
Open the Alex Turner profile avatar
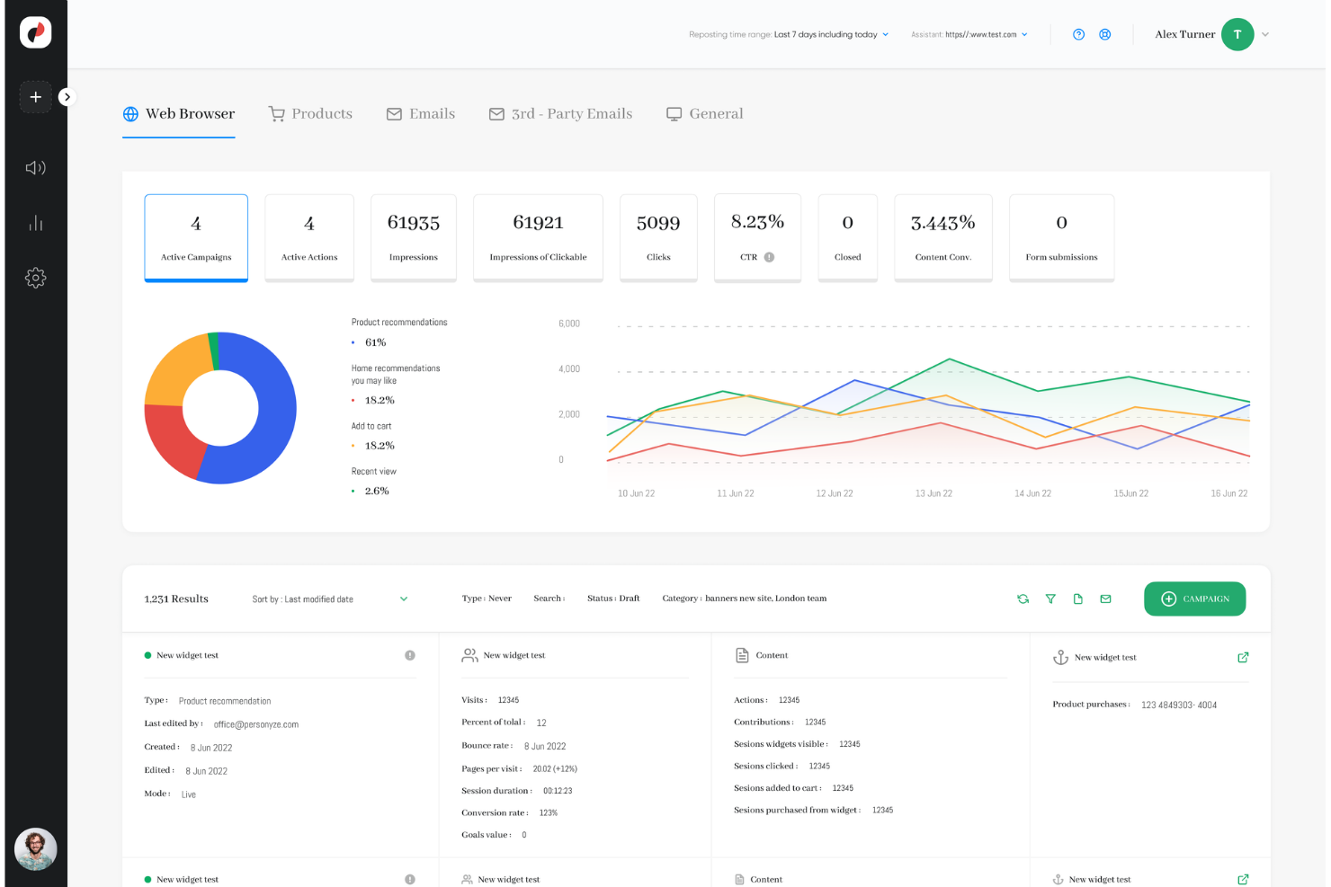coord(1237,34)
